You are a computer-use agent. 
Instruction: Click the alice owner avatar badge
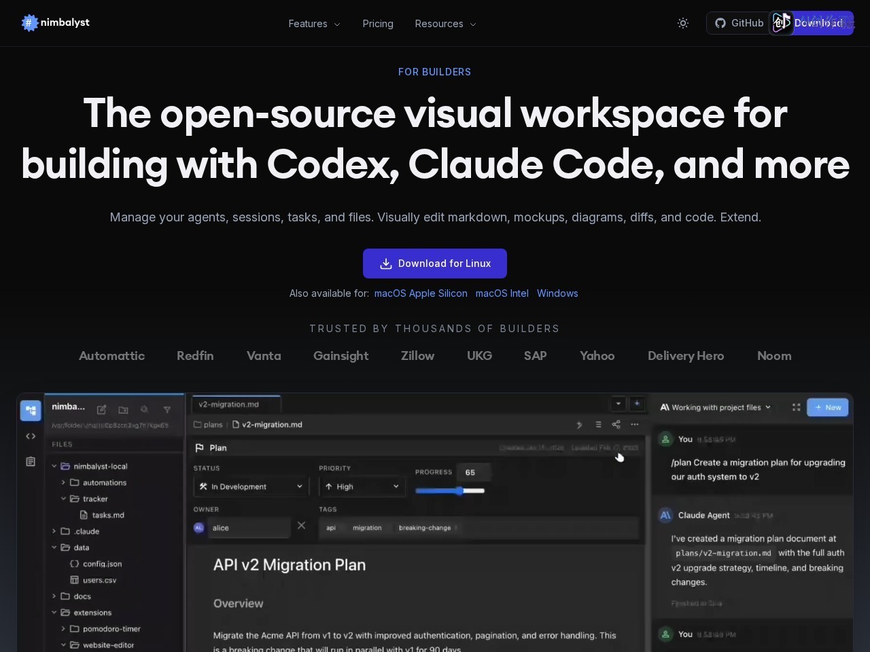tap(199, 528)
